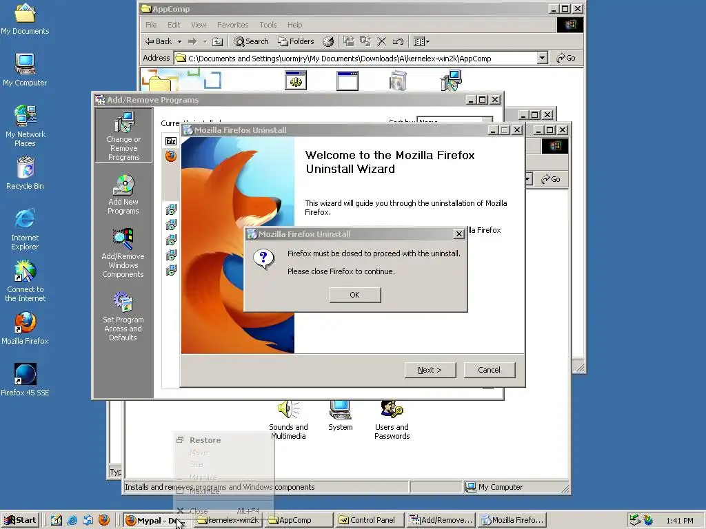Open Connect to the Internet desktop shortcut

25,281
